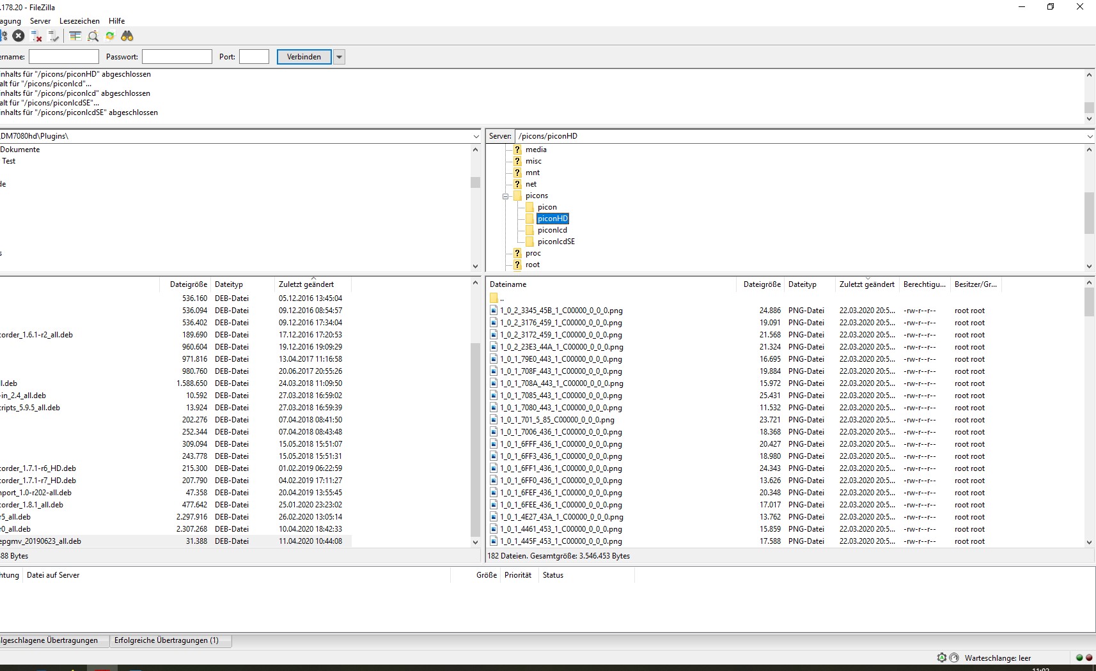Open the Verbinden quick-connect history dropdown arrow
The image size is (1096, 671).
point(340,57)
